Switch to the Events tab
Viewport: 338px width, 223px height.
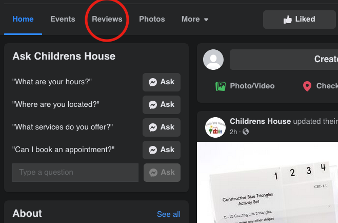tap(63, 20)
